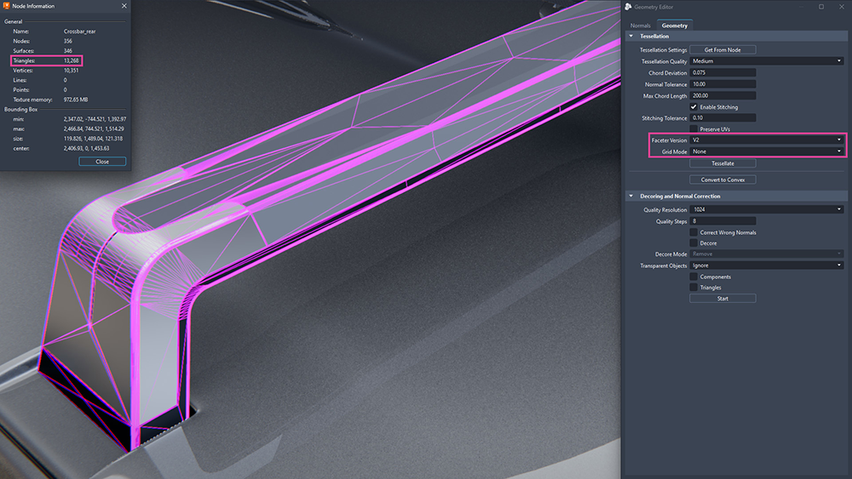Open the Tessellation Quality dropdown
Image resolution: width=852 pixels, height=479 pixels.
point(767,61)
